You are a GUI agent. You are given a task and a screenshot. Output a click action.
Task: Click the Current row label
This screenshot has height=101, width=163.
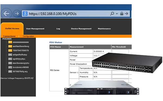[x=74, y=51]
